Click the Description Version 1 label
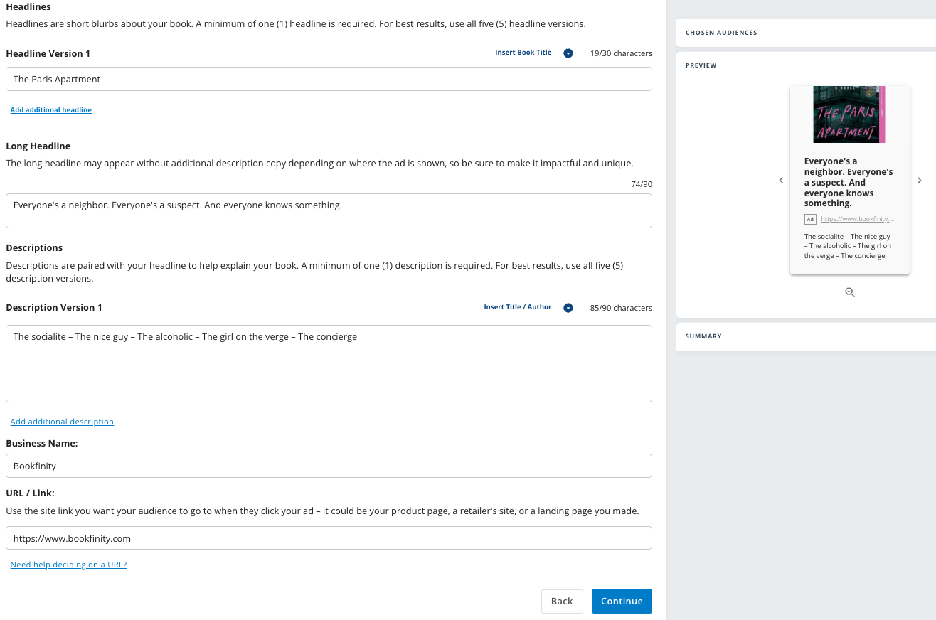Screen dimensions: 936x620 (x=54, y=307)
